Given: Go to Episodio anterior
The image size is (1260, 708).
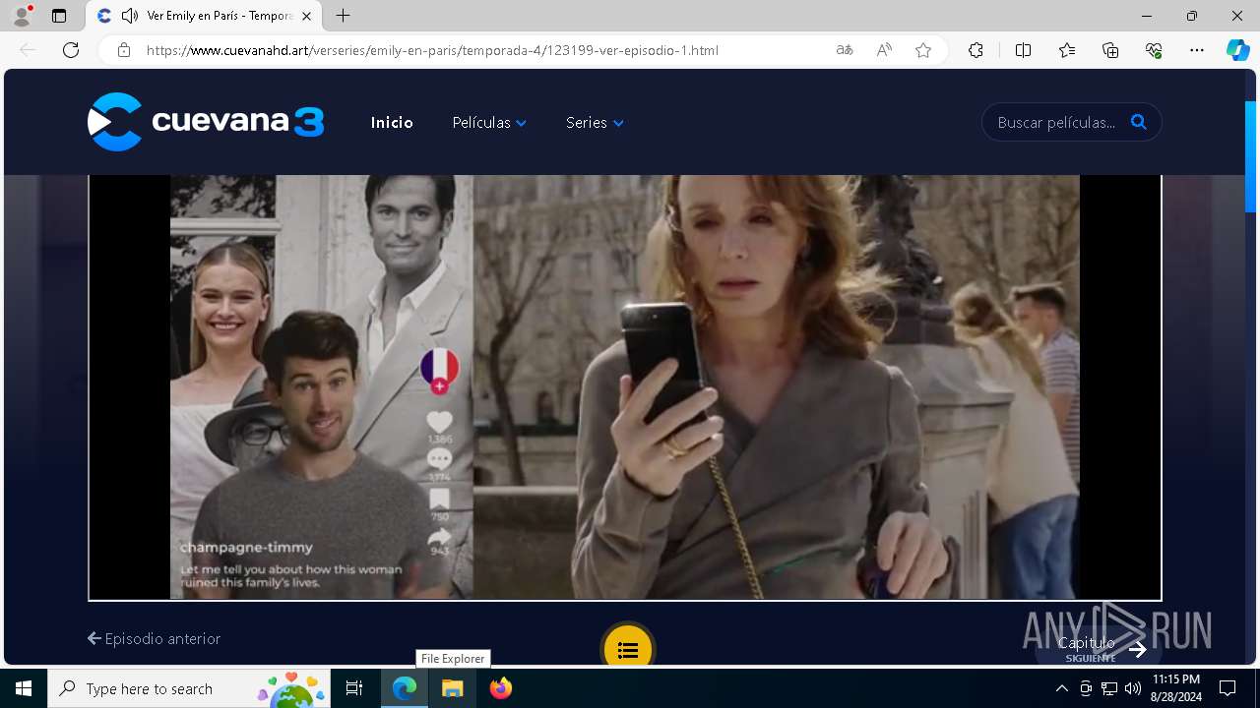Looking at the screenshot, I should 155,638.
